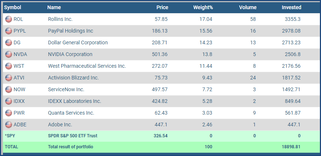This screenshot has height=156, width=321.
Task: Click the US flag icon beside DG
Action: 8,42
